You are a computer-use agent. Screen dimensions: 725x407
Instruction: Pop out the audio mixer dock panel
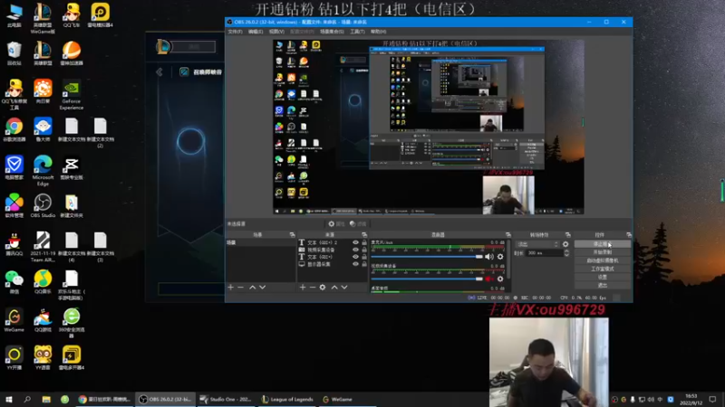pos(508,235)
